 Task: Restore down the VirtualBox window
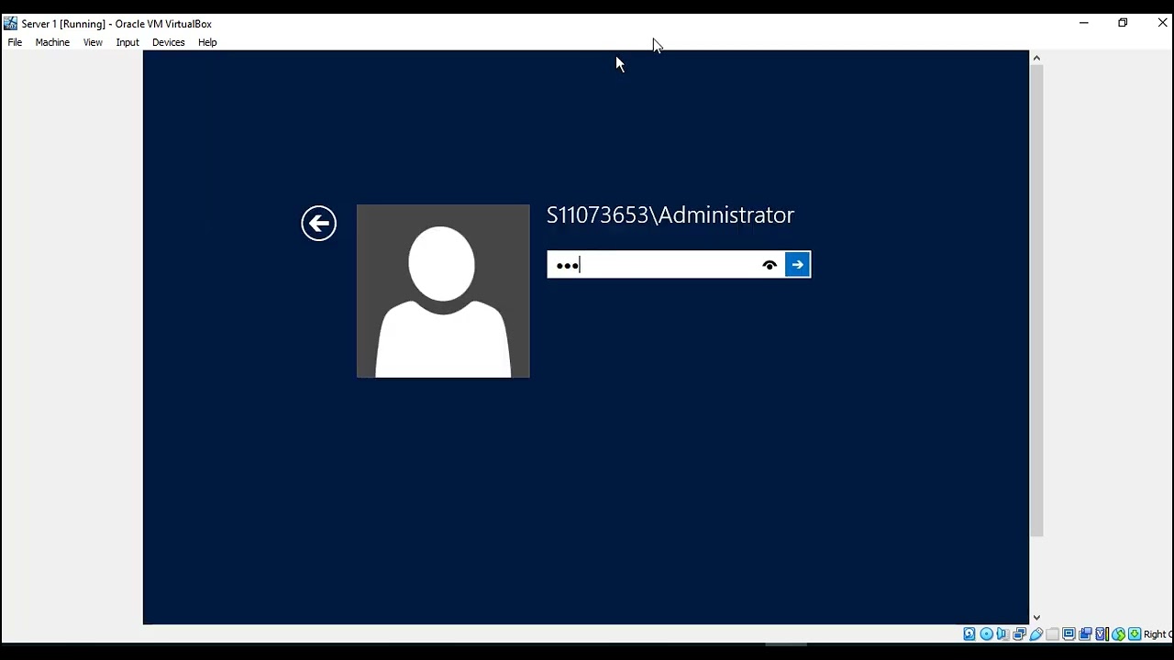coord(1123,23)
